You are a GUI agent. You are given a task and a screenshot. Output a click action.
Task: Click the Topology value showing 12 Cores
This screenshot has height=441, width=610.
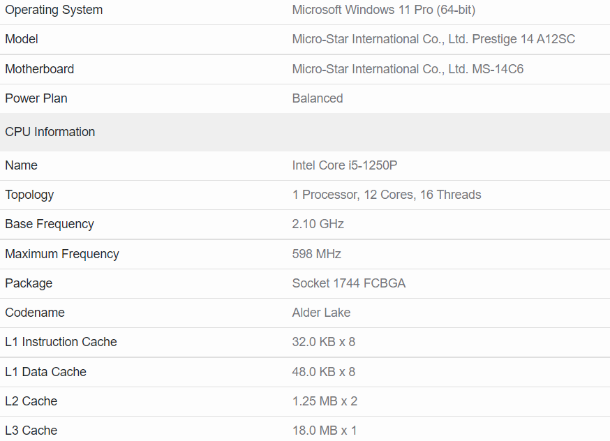pos(387,195)
